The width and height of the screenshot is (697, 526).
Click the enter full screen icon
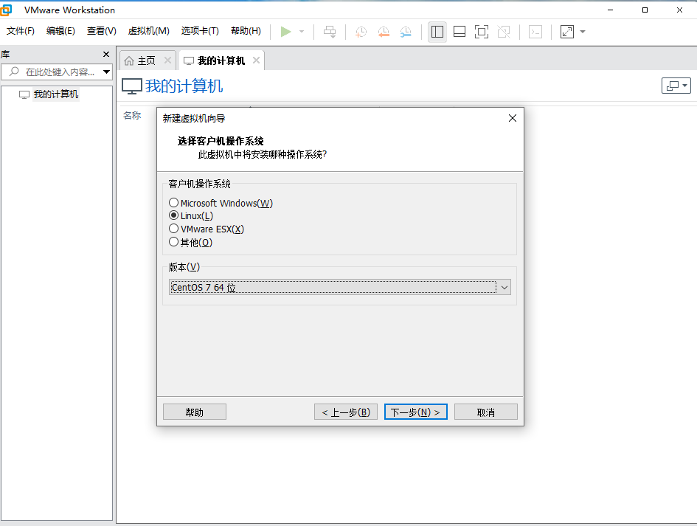coord(482,32)
